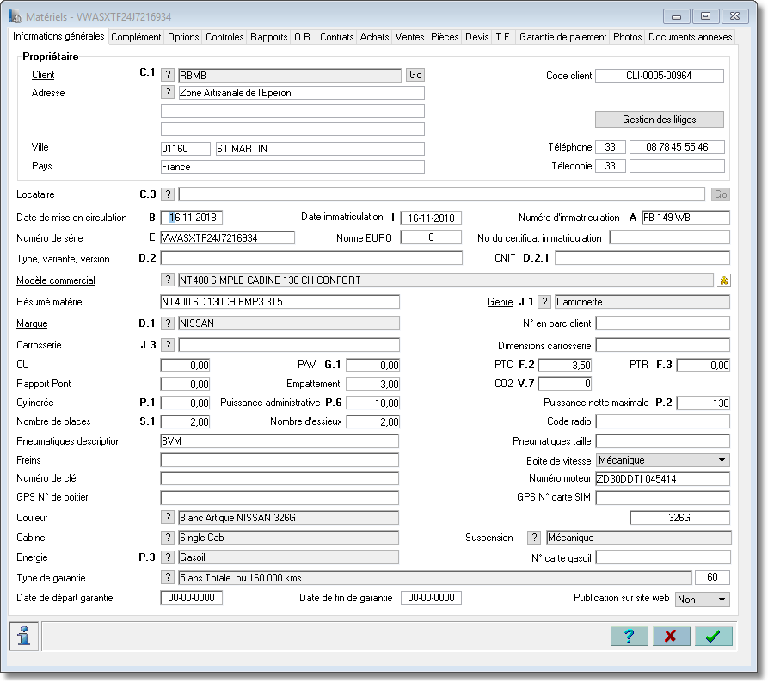The image size is (768, 683).
Task: Open the Rapports tab
Action: point(269,37)
